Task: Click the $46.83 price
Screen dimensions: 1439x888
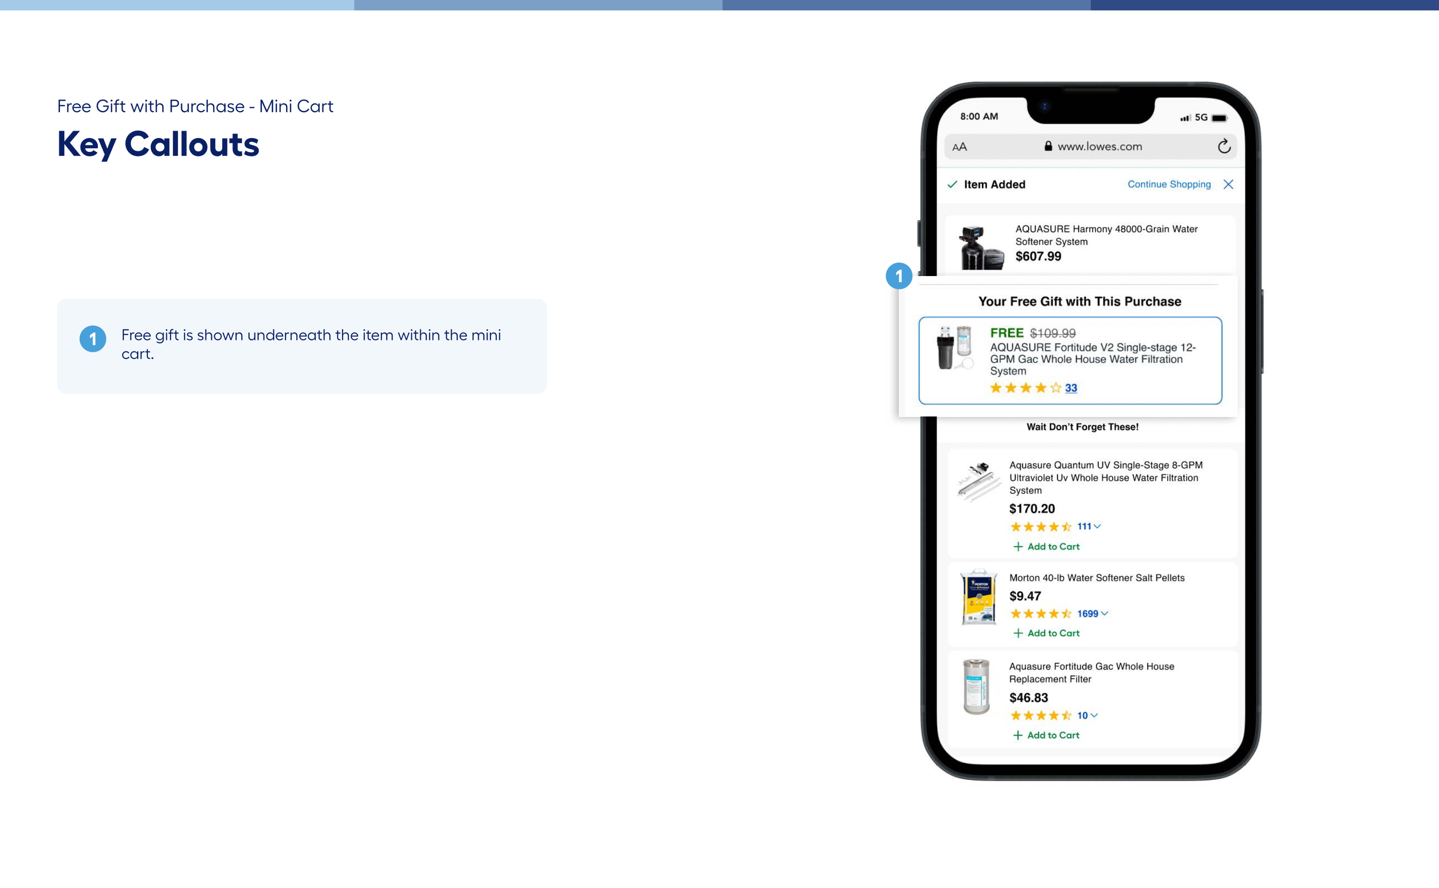Action: point(1028,698)
